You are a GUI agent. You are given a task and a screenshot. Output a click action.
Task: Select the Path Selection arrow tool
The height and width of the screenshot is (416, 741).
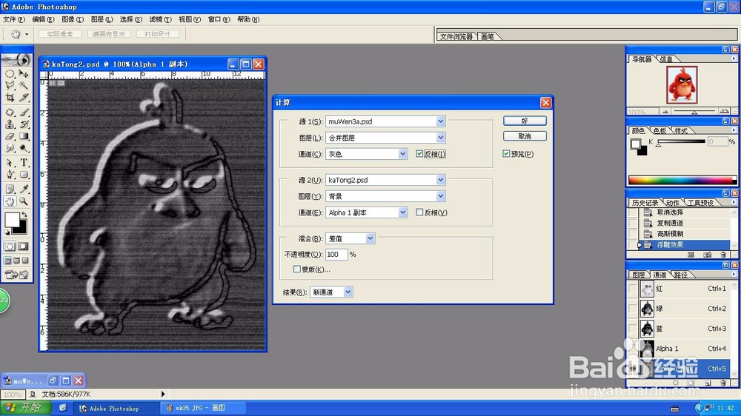click(10, 163)
